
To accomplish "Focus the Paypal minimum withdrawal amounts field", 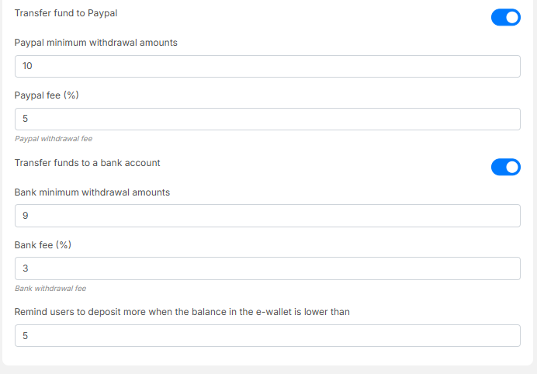I will click(x=267, y=66).
